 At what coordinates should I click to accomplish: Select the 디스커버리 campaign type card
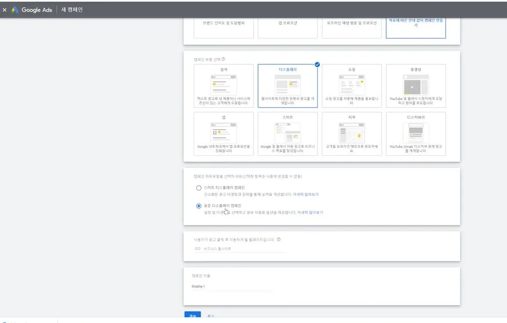pos(415,133)
